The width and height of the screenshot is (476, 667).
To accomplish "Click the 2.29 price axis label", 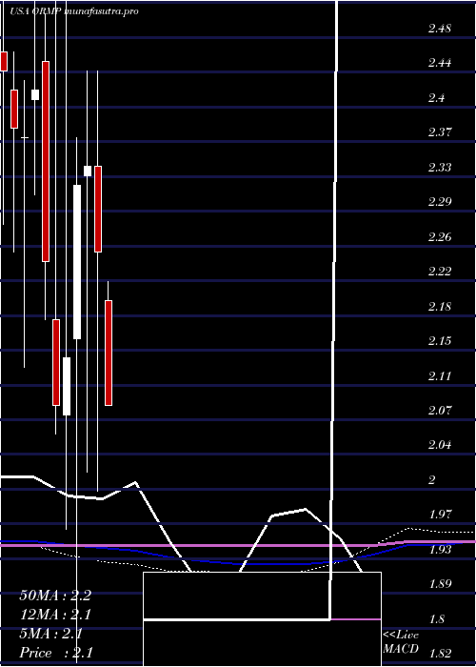I will point(440,202).
